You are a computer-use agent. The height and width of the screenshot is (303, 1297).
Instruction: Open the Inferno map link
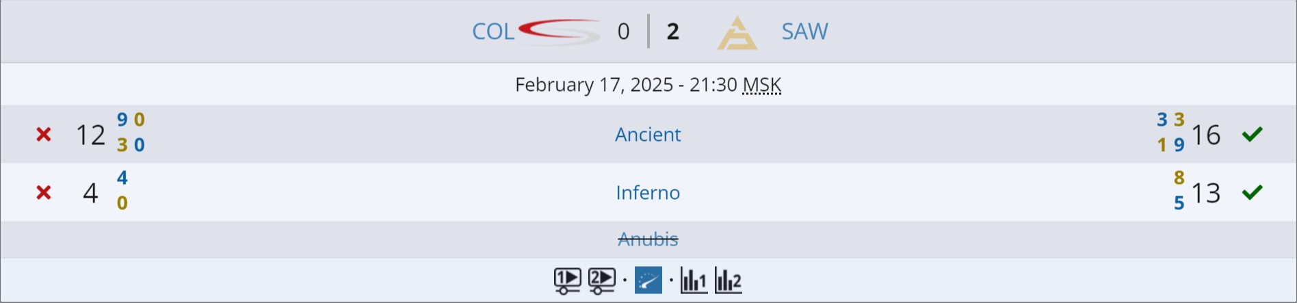coord(648,193)
